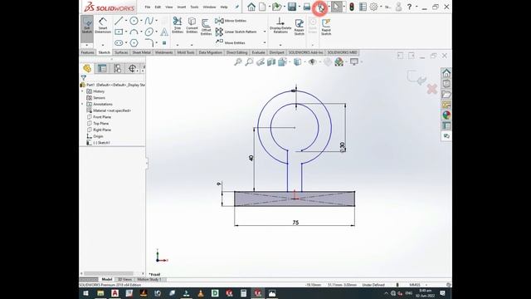
Task: Click Trim Entities tool
Action: (178, 26)
